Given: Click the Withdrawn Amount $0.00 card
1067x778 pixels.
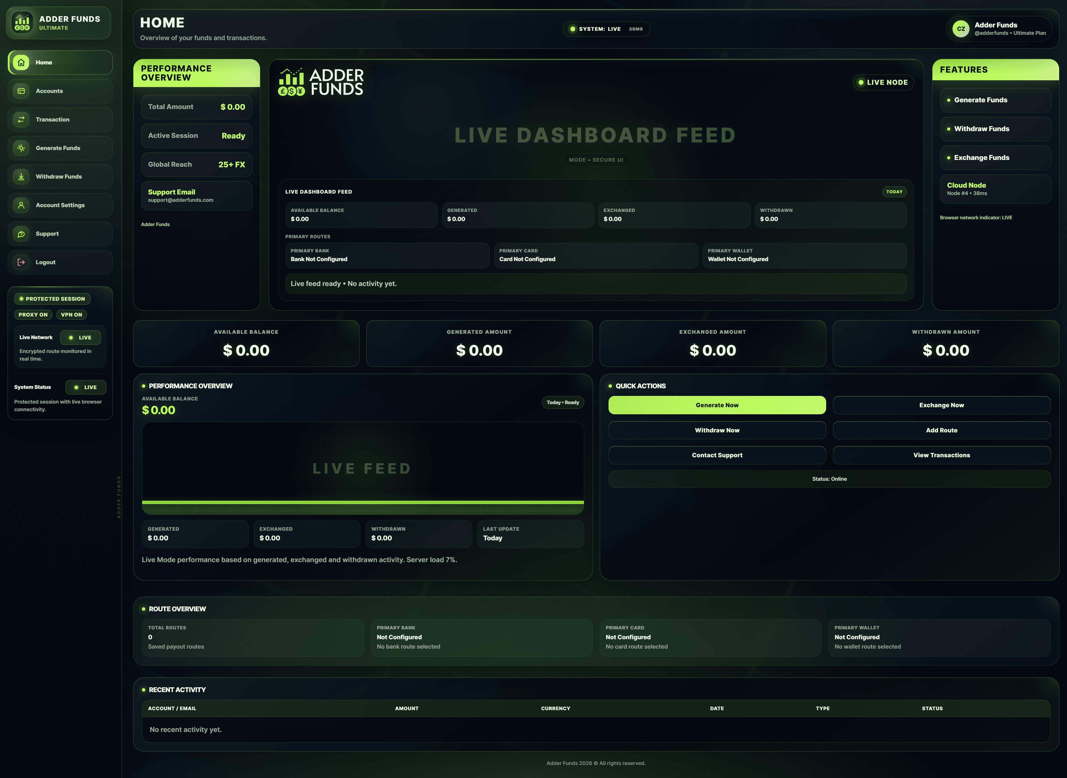Looking at the screenshot, I should pos(945,343).
